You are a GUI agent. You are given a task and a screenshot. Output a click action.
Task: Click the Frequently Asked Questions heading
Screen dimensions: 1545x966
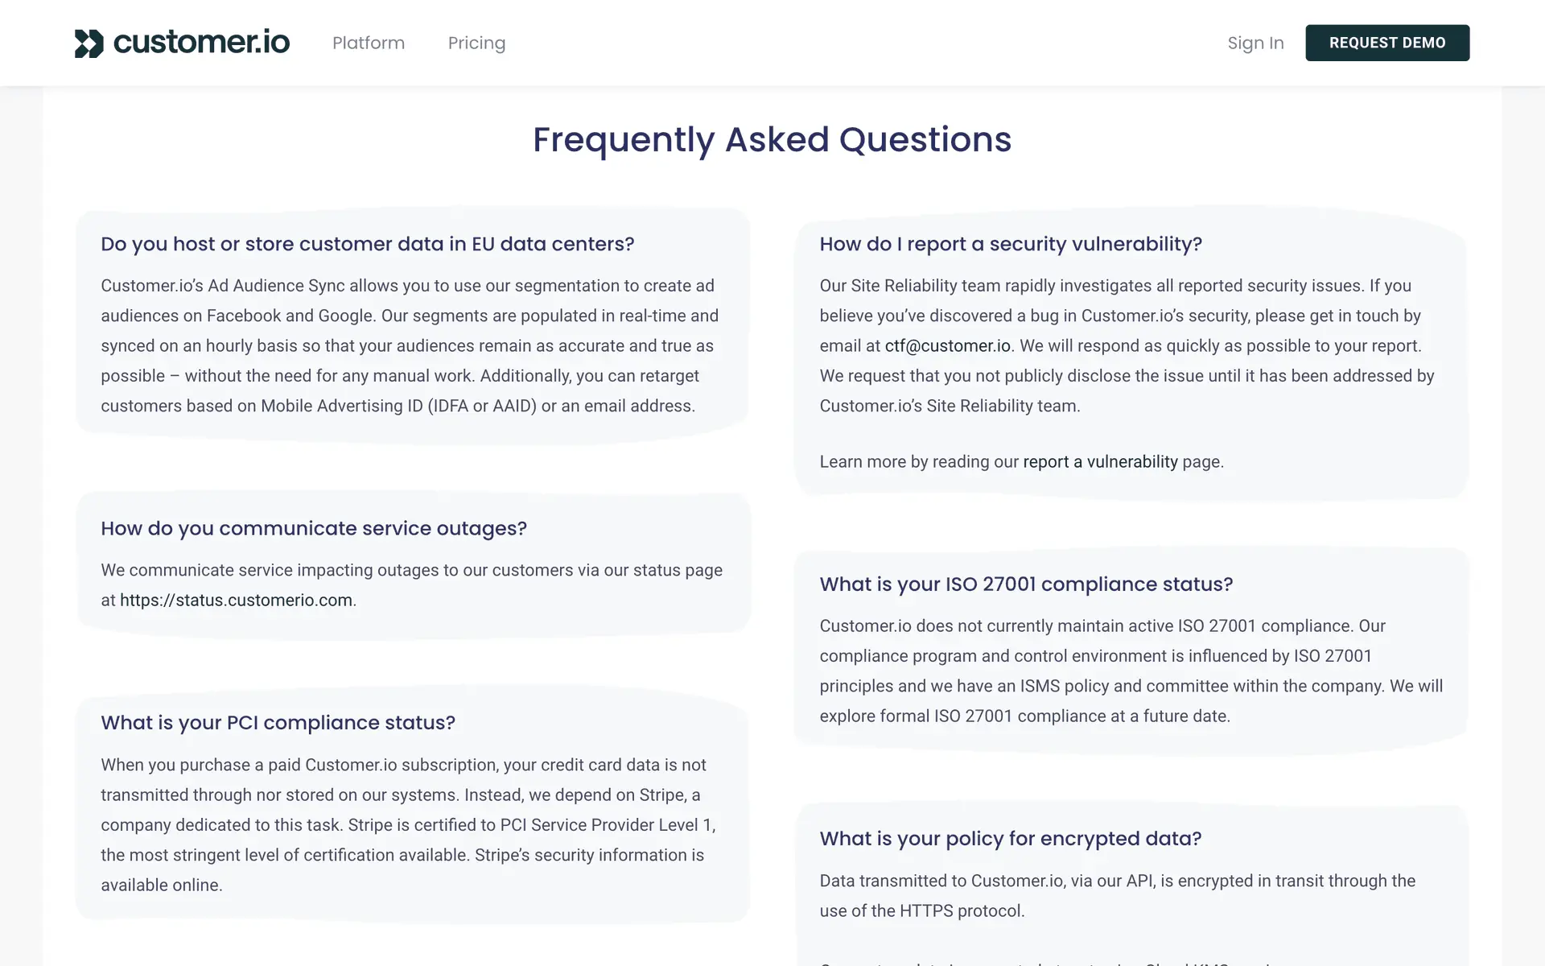point(772,139)
